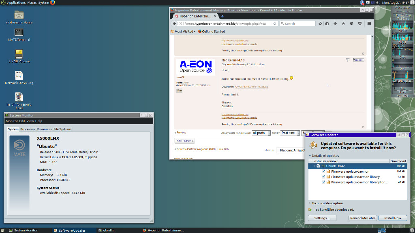Open Network DPAA Log file icon
The image size is (415, 233).
point(19,75)
